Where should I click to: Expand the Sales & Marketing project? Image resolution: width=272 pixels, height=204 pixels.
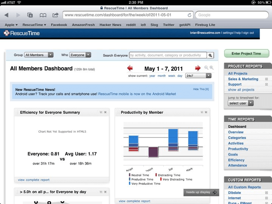click(x=266, y=79)
